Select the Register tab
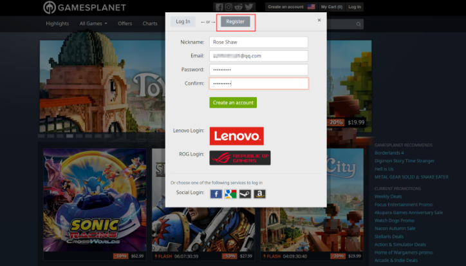The image size is (466, 266). pos(235,21)
